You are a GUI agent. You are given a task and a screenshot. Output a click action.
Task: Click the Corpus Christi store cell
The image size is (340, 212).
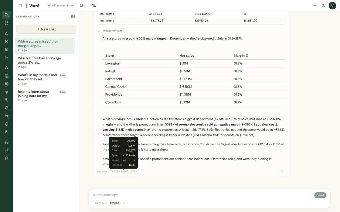[116, 87]
